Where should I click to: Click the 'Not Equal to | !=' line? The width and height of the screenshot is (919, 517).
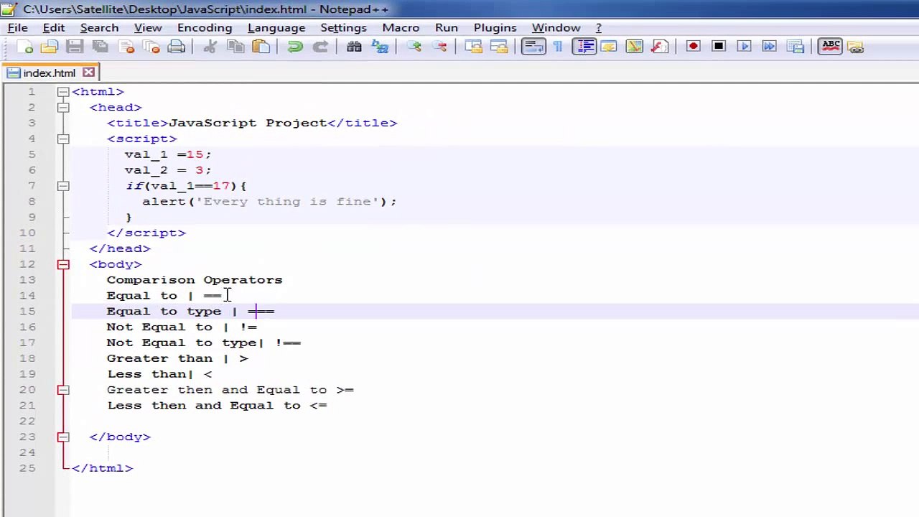pyautogui.click(x=182, y=327)
